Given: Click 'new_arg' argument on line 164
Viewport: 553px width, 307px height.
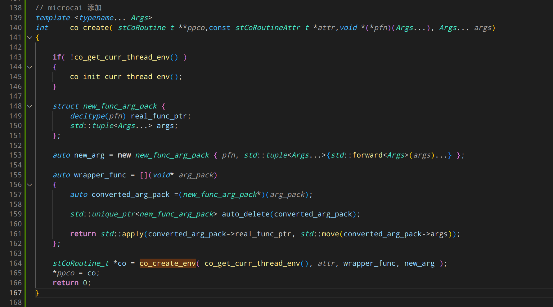Looking at the screenshot, I should [x=419, y=263].
